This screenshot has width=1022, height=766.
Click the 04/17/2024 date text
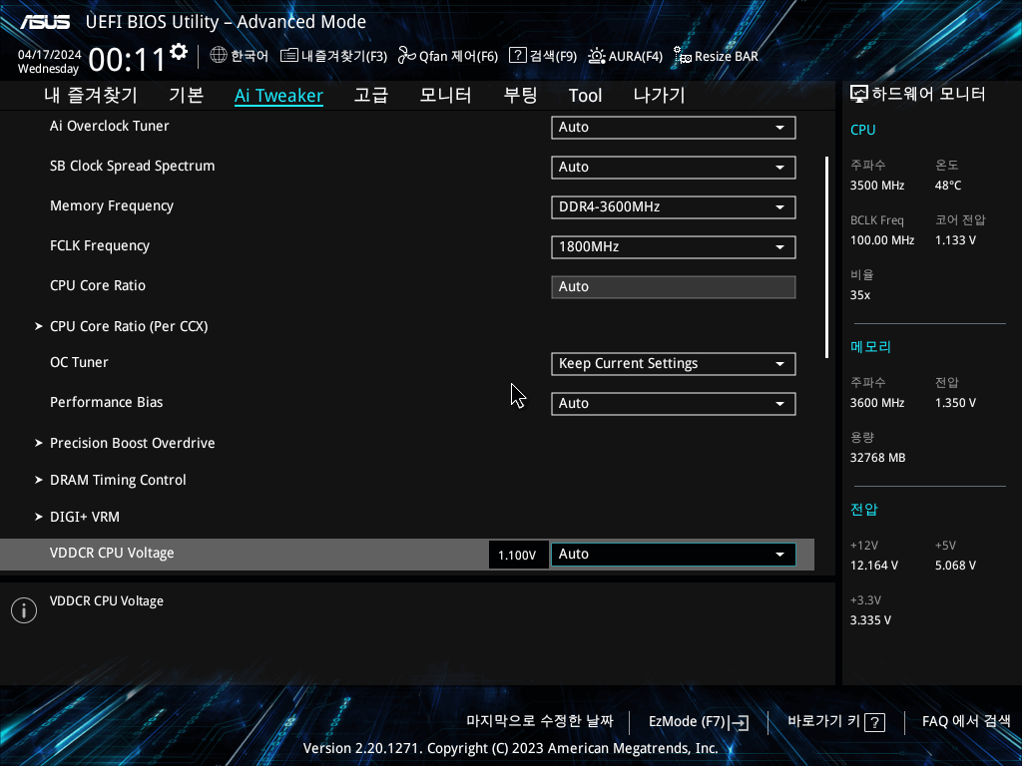(x=50, y=55)
